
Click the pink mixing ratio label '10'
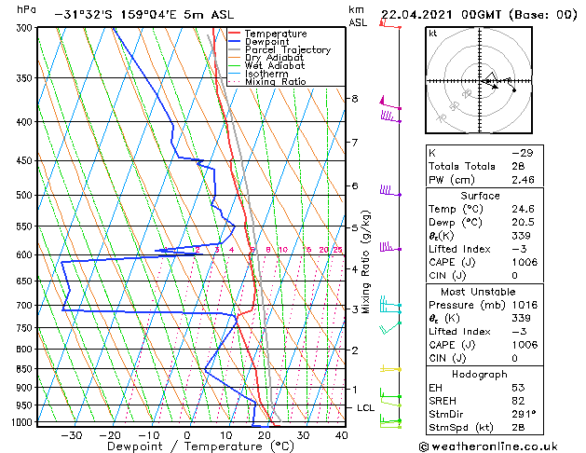[x=283, y=250]
